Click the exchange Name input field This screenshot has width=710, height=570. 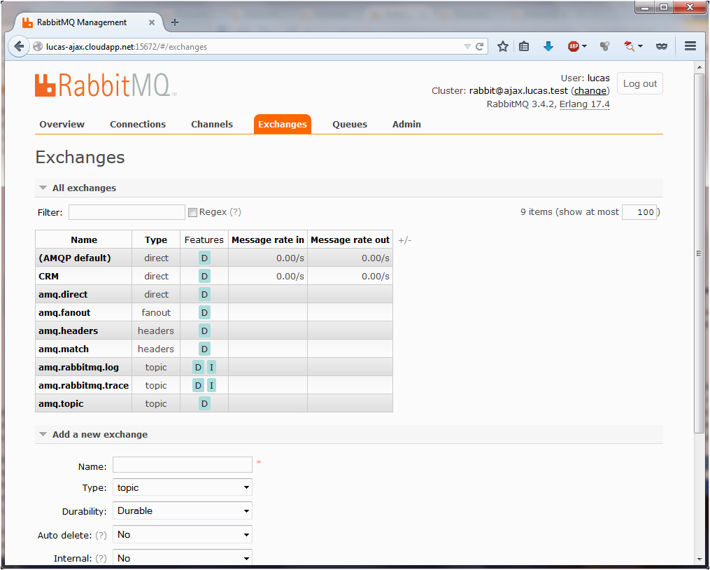click(x=182, y=465)
